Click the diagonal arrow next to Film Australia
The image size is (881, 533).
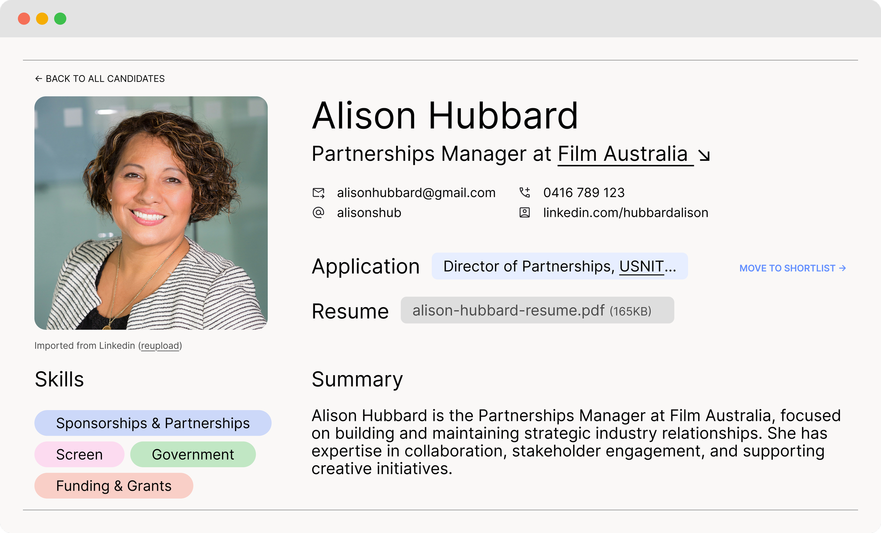[x=704, y=155]
